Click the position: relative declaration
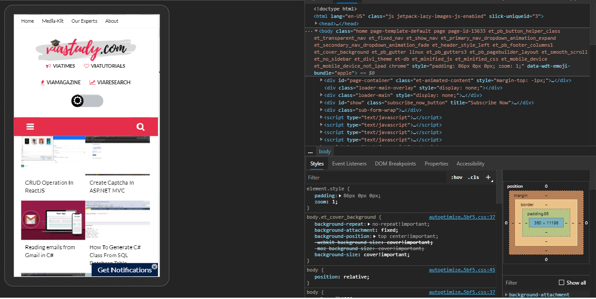The image size is (596, 299). coord(342,277)
